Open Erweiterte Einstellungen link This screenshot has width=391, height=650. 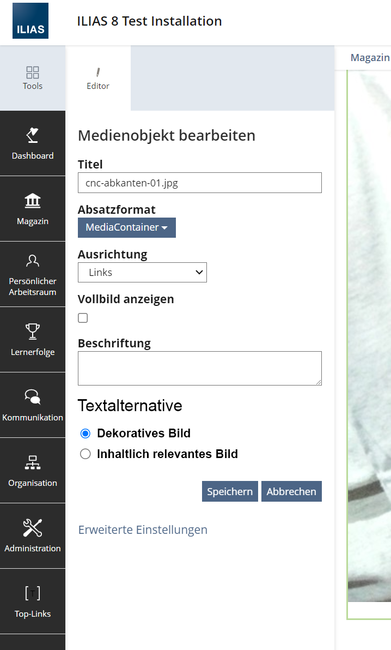pyautogui.click(x=143, y=529)
